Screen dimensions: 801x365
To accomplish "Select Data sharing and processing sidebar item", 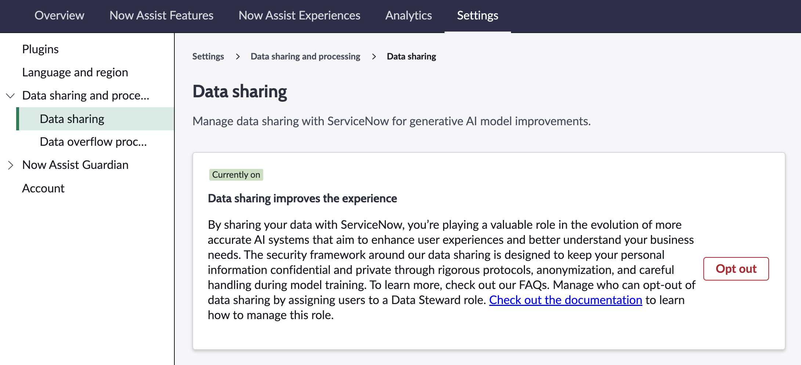I will tap(86, 95).
